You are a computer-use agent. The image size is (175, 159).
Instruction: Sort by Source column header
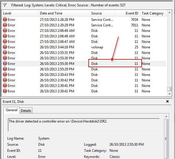(102, 13)
